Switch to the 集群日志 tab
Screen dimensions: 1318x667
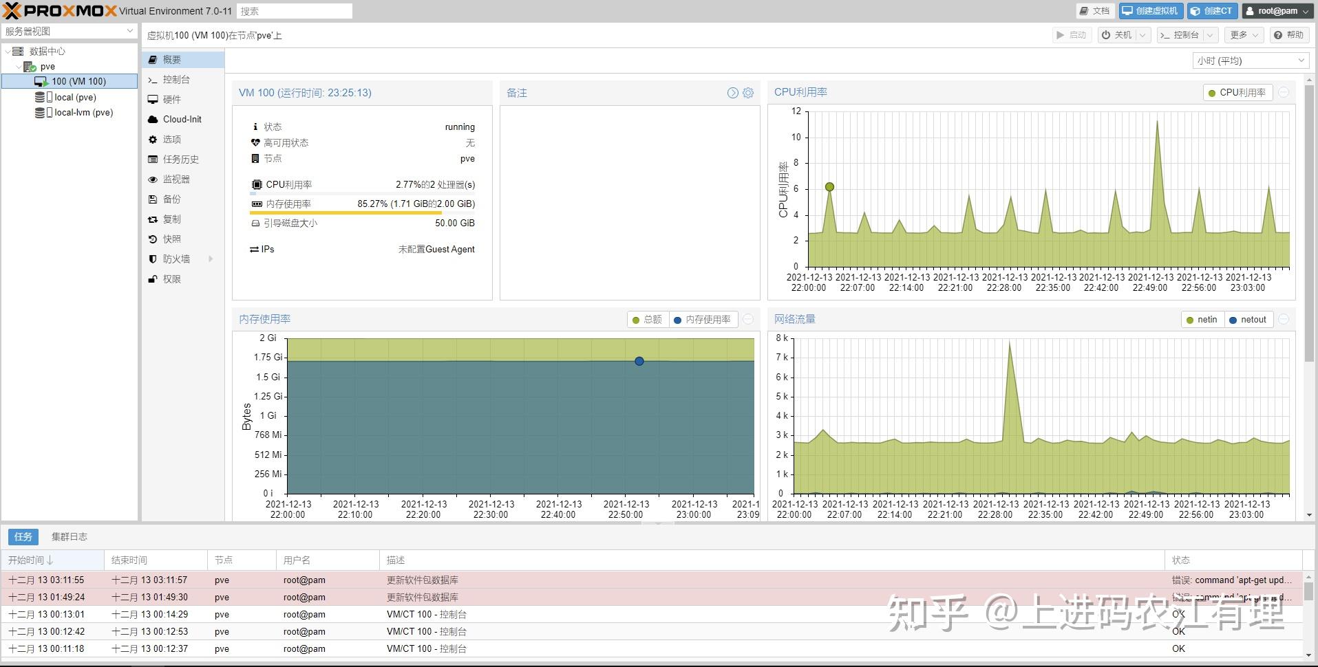click(x=69, y=536)
